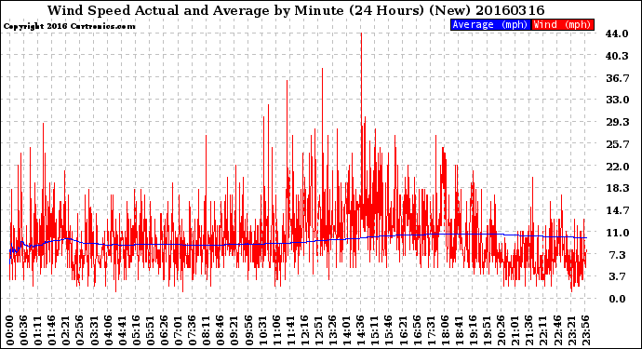Click the 04:41 time axis label
The height and width of the screenshot is (349, 642).
coord(123,330)
